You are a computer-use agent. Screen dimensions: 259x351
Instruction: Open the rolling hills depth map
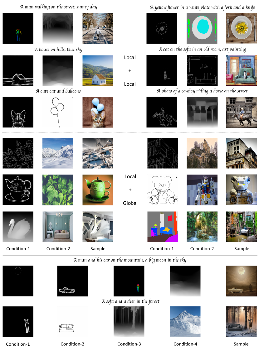tap(58, 71)
